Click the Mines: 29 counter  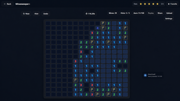[113, 13]
